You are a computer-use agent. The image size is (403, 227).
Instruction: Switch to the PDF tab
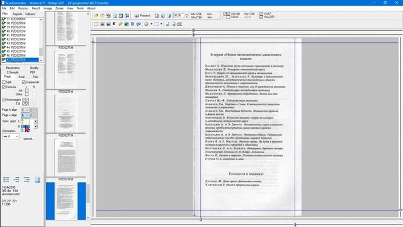click(33, 73)
